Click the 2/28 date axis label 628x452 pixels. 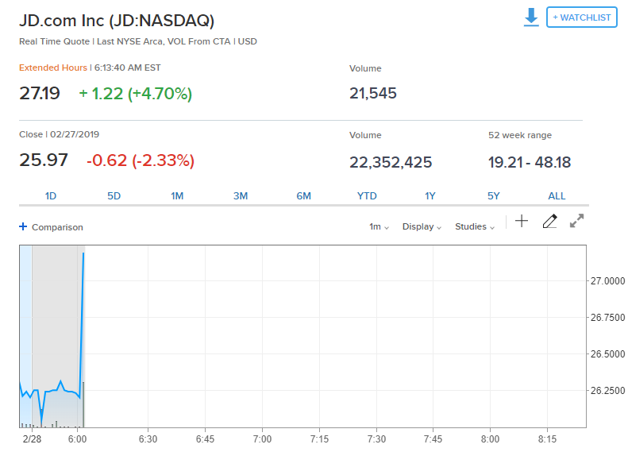pyautogui.click(x=32, y=439)
